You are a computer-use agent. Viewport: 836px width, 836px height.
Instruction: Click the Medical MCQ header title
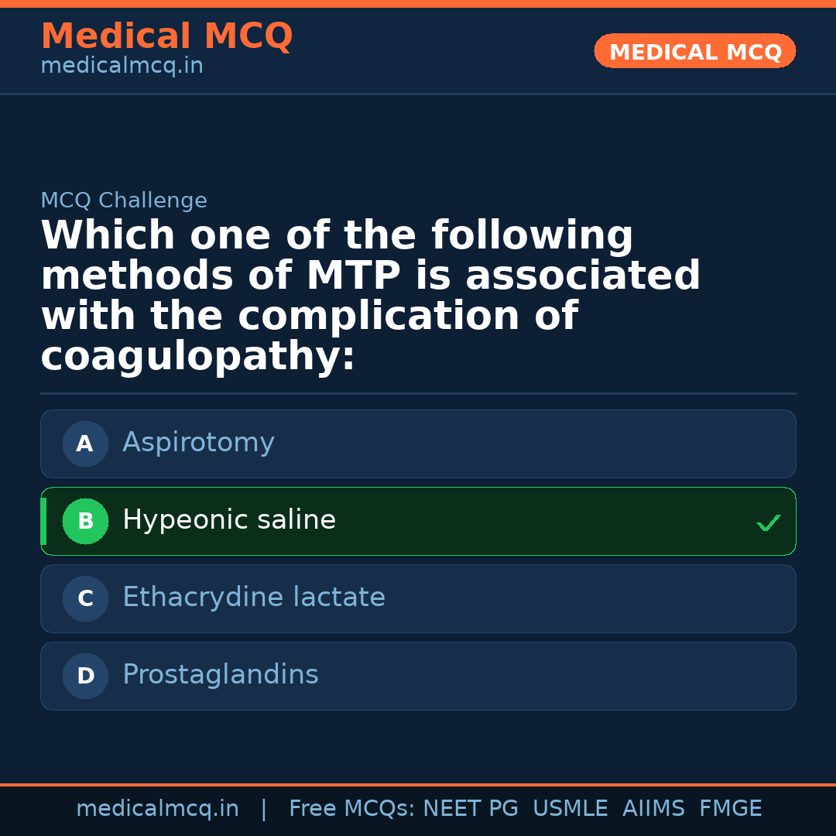coord(166,36)
